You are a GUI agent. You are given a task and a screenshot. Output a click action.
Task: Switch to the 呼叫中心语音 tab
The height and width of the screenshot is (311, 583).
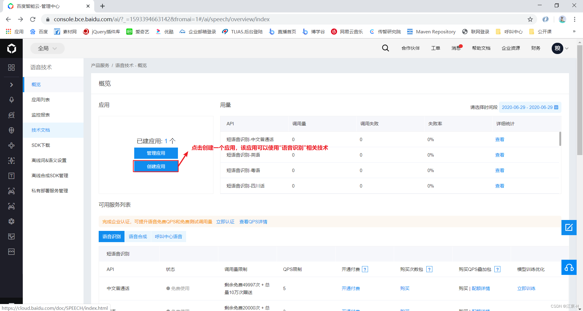(169, 236)
